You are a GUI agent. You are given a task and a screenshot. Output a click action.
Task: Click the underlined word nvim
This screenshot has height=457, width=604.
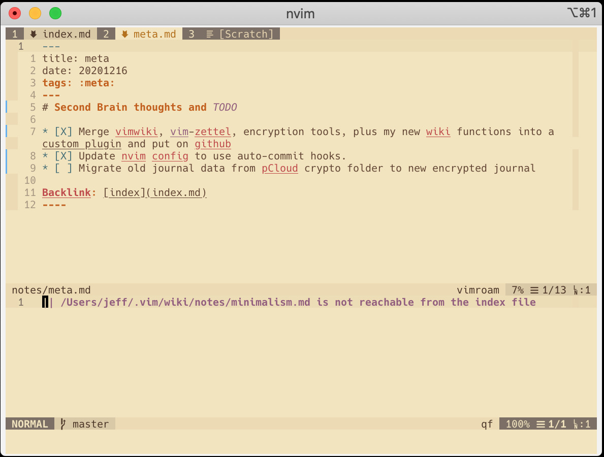134,156
